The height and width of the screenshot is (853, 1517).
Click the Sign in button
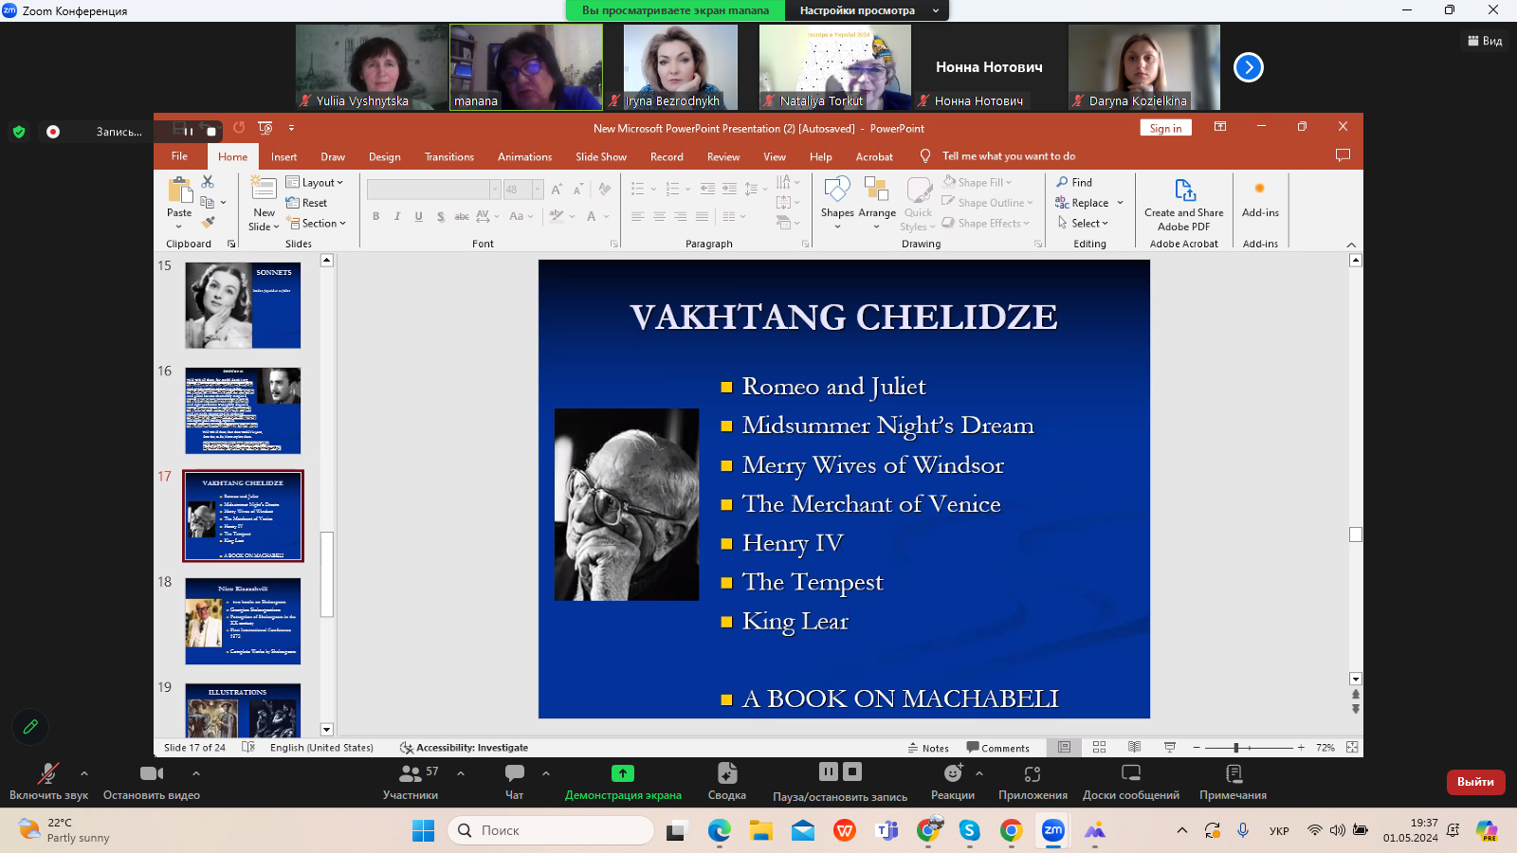[1165, 129]
